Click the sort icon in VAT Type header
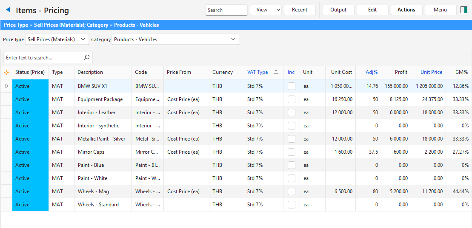The image size is (472, 228). tap(276, 72)
